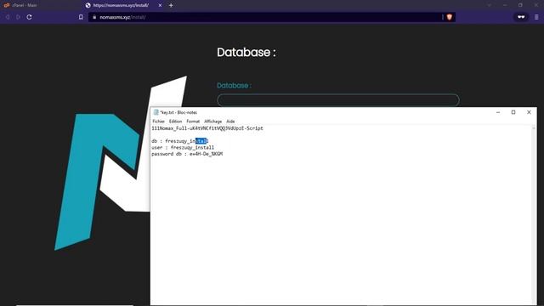544x306 pixels.
Task: Click the Notepad file icon in title bar
Action: (x=156, y=112)
